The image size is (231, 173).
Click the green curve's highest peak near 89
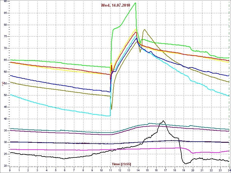tap(135, 3)
